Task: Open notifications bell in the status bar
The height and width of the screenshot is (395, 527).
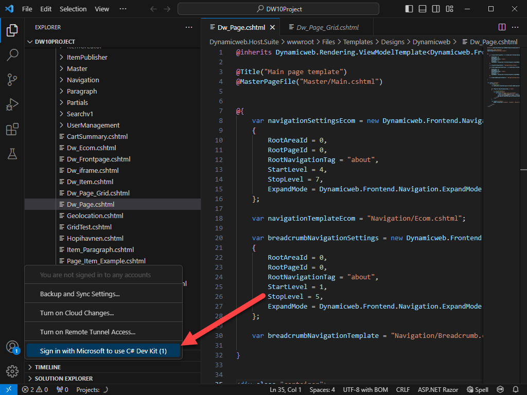Action: coord(515,390)
